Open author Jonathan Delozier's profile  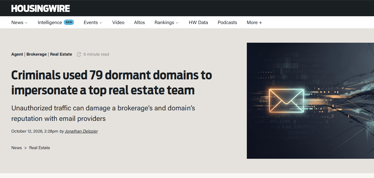[x=81, y=131]
